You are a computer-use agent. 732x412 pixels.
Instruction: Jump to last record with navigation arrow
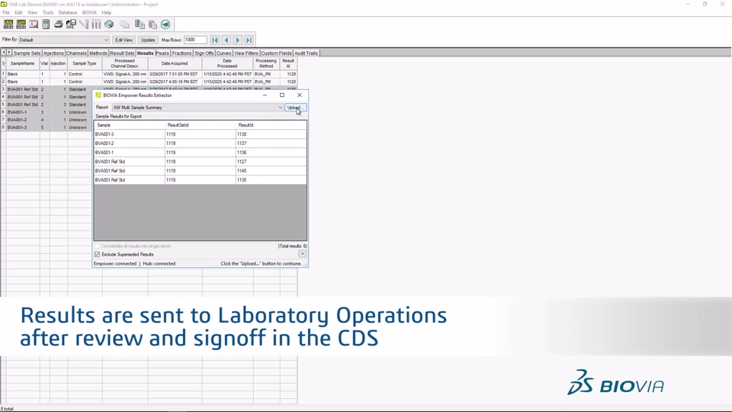coord(249,40)
